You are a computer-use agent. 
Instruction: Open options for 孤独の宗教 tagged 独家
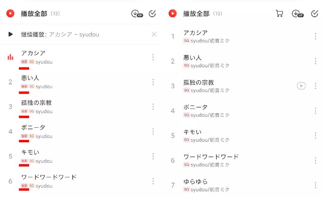coord(153,107)
